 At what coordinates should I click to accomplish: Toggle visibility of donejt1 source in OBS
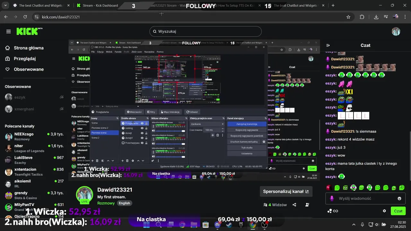coord(142,138)
